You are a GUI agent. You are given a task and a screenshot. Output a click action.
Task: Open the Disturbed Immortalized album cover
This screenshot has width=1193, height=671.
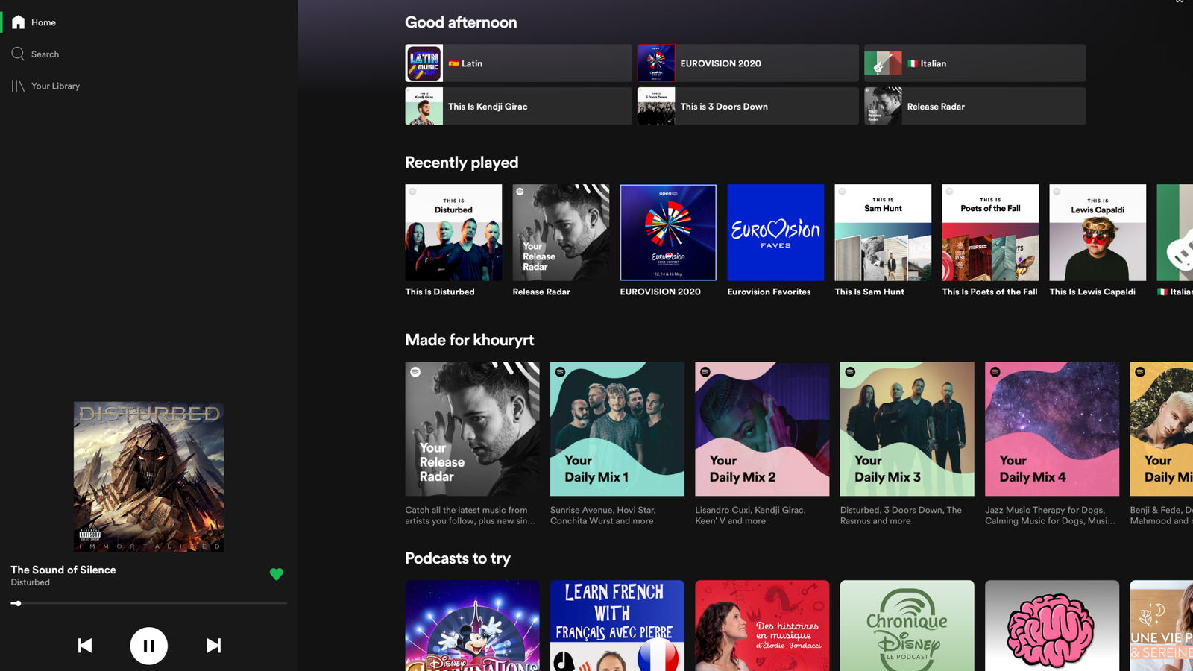(148, 477)
